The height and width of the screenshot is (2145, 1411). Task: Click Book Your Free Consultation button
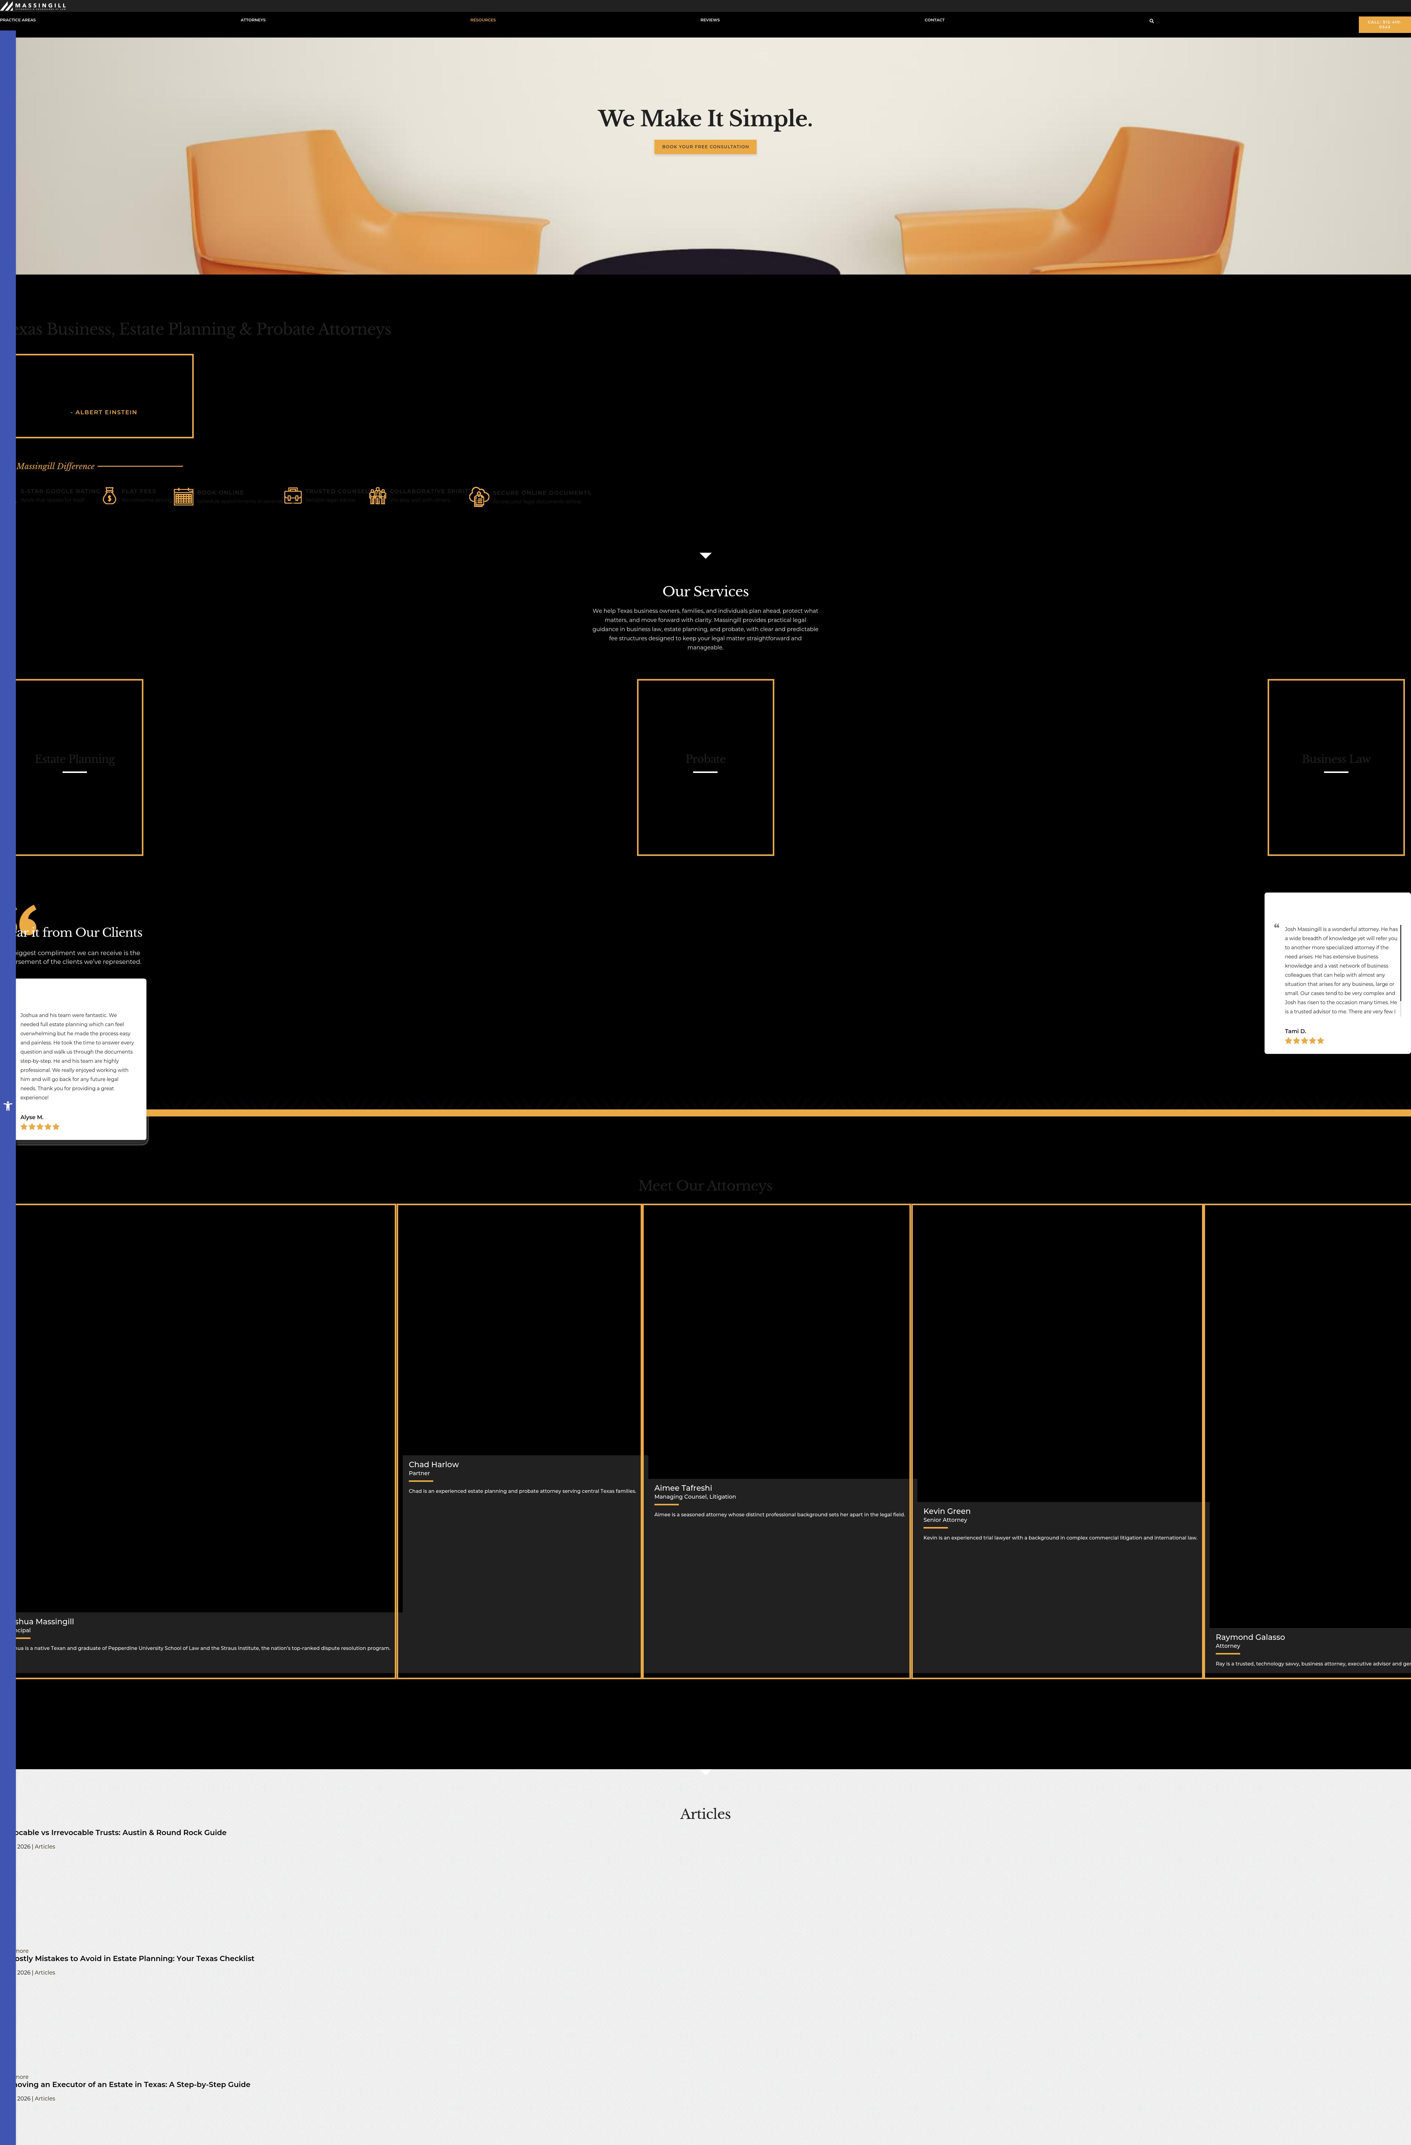[705, 147]
